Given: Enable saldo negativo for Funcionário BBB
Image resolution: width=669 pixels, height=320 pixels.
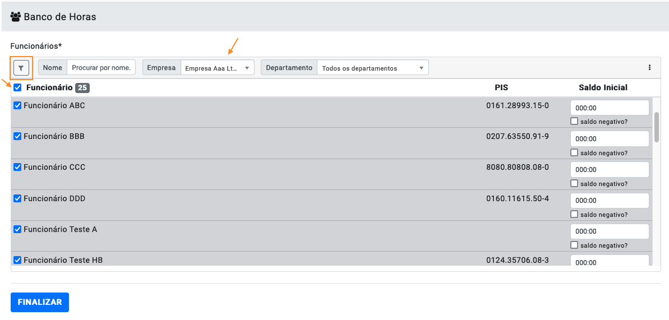Looking at the screenshot, I should (x=574, y=152).
